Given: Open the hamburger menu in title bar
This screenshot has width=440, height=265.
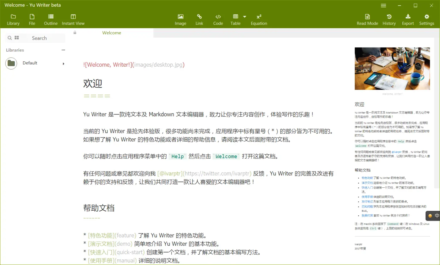Looking at the screenshot, I should click(383, 5).
